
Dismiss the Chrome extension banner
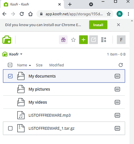tap(119, 25)
